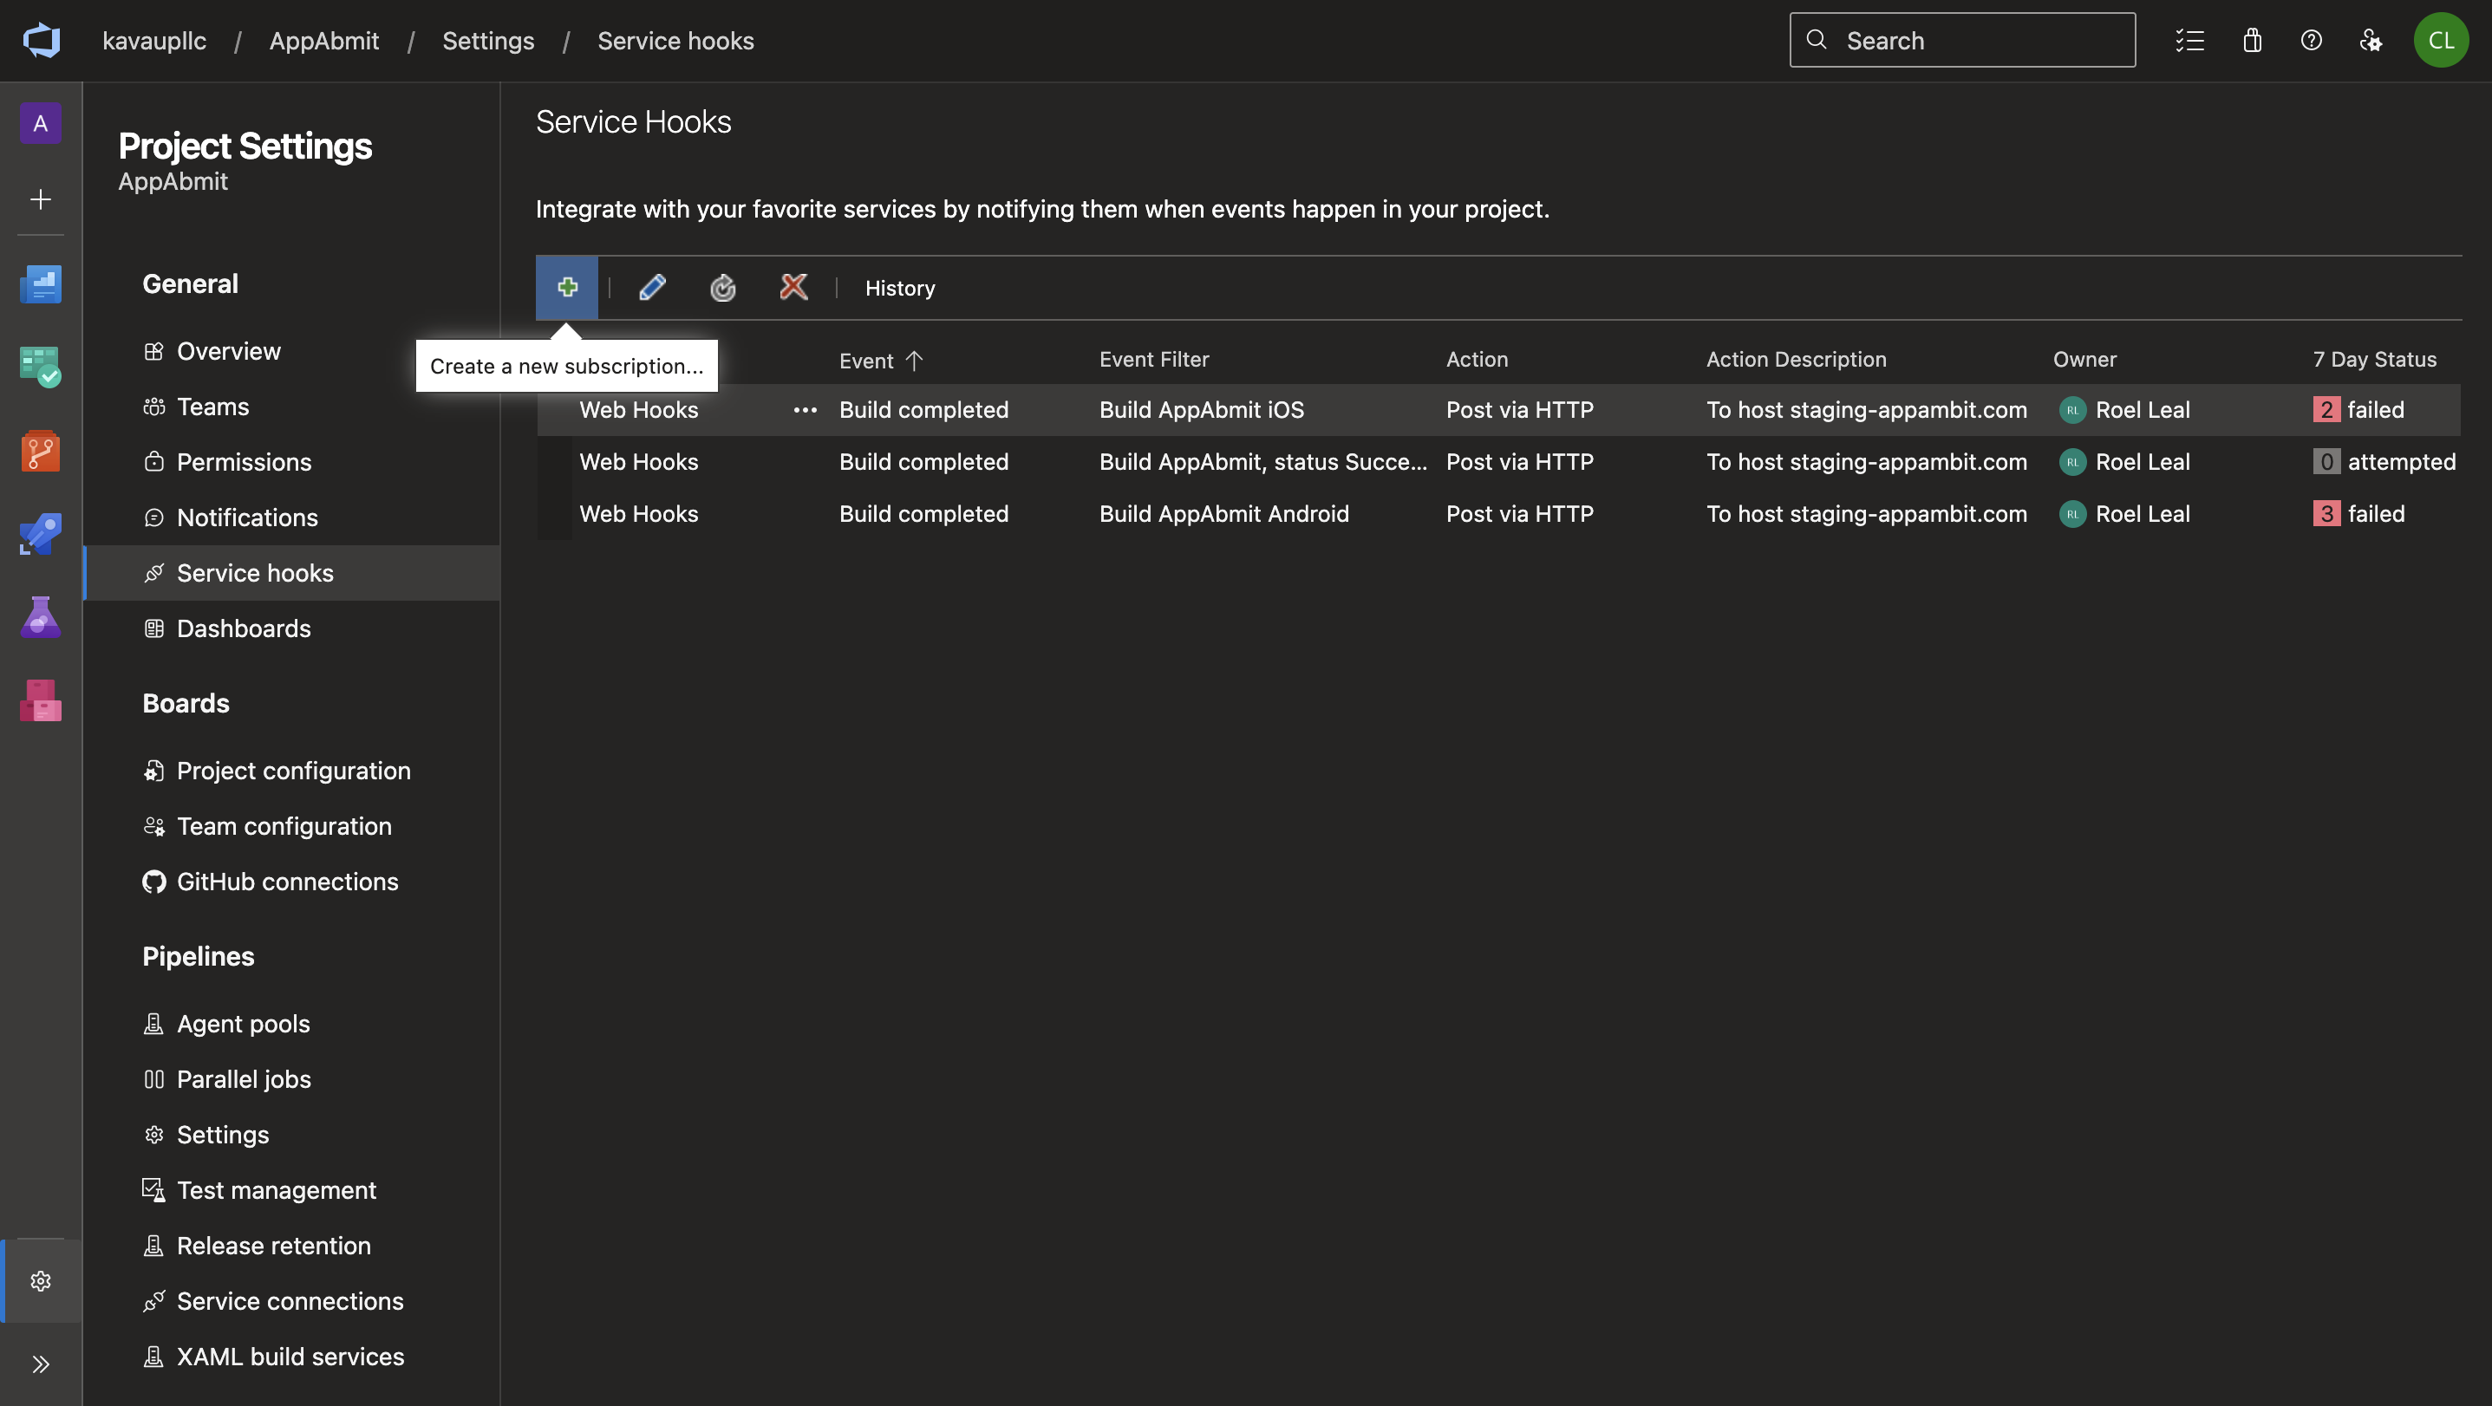Open ellipsis menu for first Web Hooks row
This screenshot has height=1406, width=2492.
tap(805, 410)
